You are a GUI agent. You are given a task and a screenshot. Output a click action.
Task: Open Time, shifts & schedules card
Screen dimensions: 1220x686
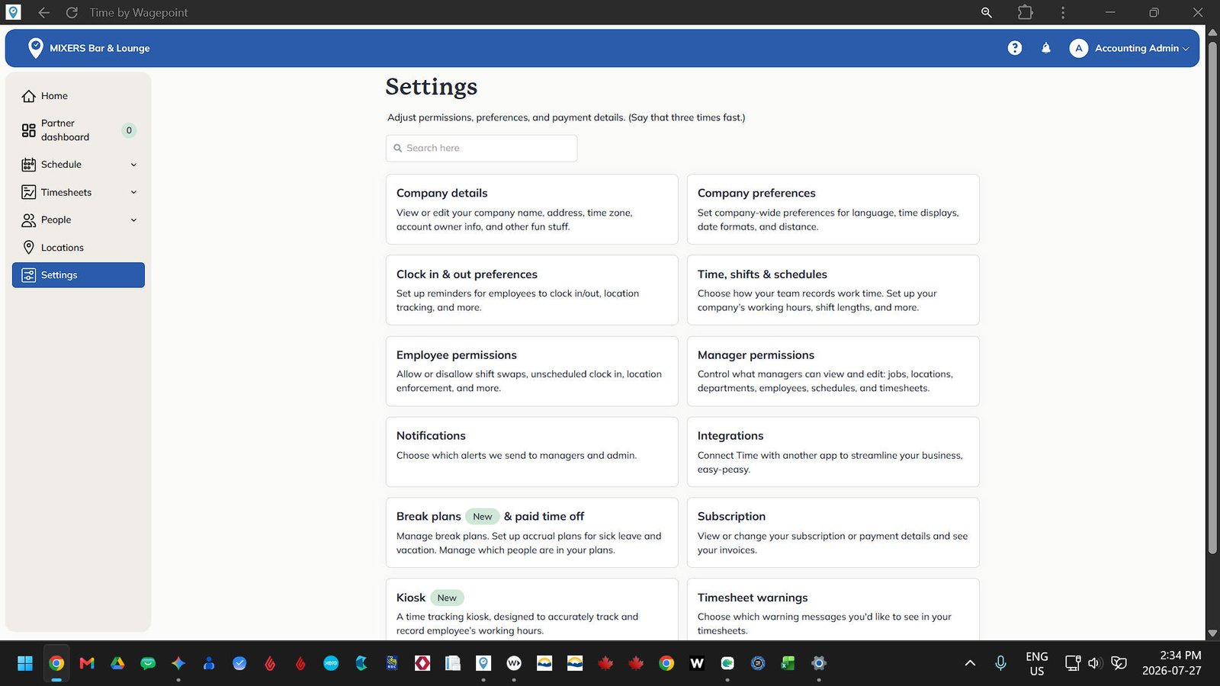tap(833, 290)
